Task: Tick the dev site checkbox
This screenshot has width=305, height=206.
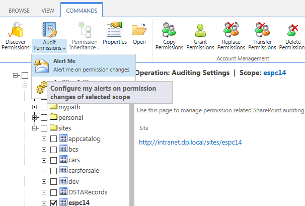Action: [x=53, y=181]
